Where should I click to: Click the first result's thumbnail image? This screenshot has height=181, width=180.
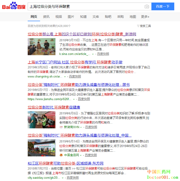(41, 46)
